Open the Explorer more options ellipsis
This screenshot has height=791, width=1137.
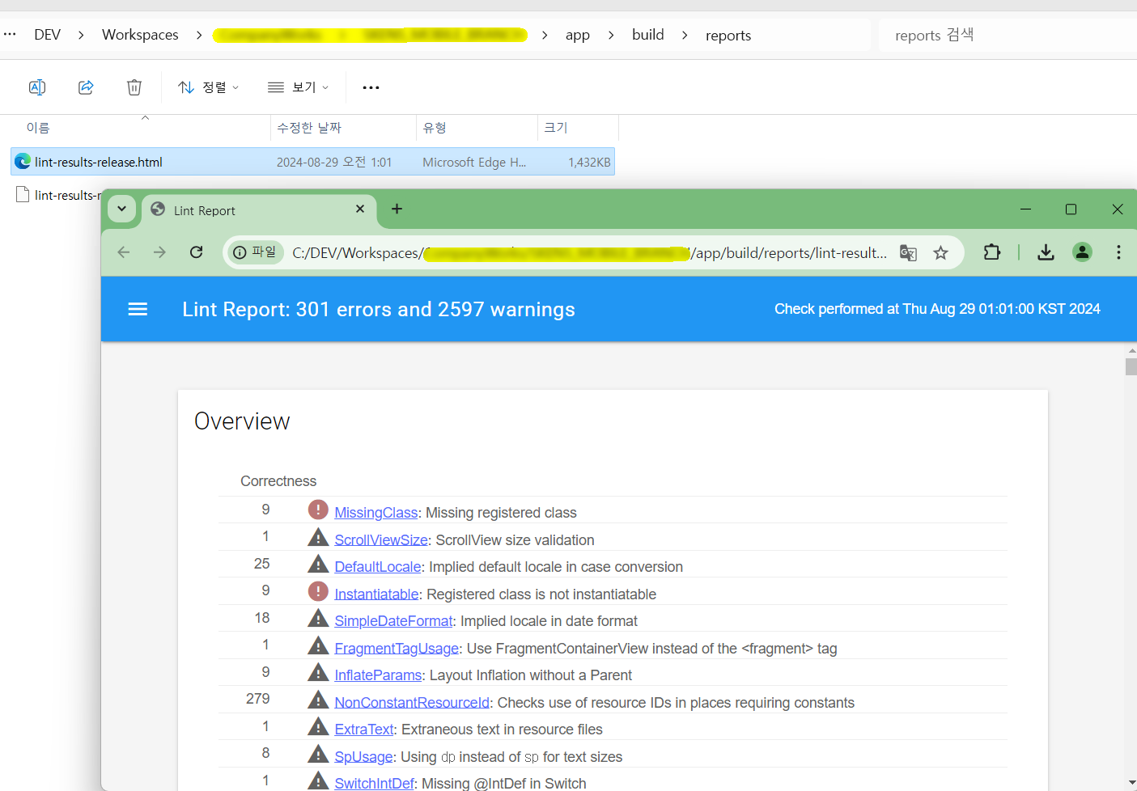click(371, 87)
